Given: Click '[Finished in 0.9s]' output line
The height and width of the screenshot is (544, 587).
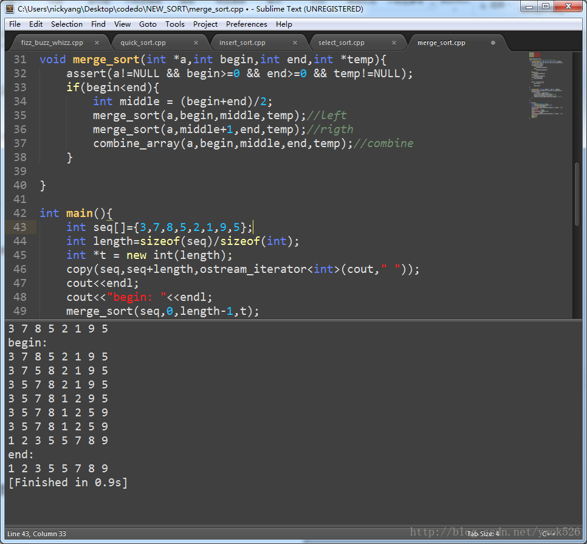Looking at the screenshot, I should click(x=68, y=483).
